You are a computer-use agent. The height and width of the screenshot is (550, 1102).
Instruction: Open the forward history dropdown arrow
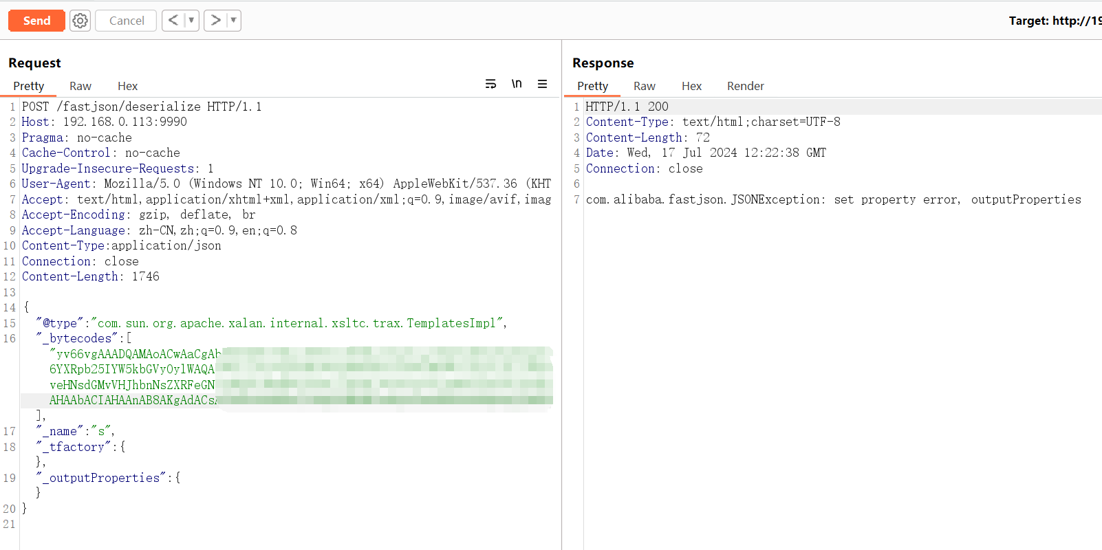coord(234,21)
